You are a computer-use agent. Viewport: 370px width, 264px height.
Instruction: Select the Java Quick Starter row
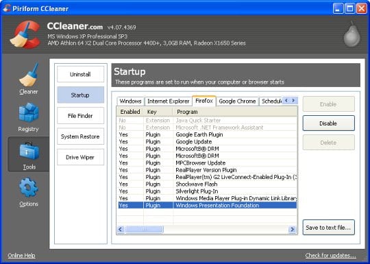[x=207, y=121]
